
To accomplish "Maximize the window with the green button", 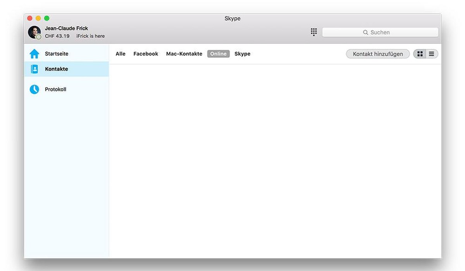I will (47, 18).
